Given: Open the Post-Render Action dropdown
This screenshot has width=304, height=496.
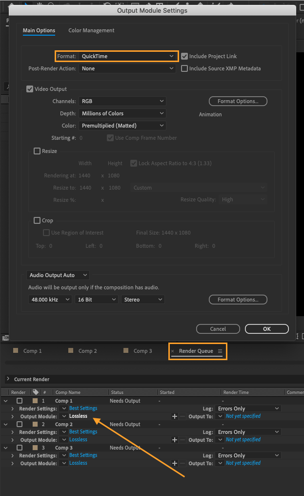Looking at the screenshot, I should pos(127,68).
